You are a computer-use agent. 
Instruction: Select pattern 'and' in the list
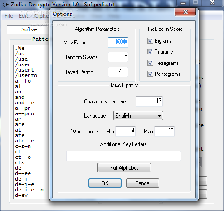pyautogui.click(x=19, y=97)
